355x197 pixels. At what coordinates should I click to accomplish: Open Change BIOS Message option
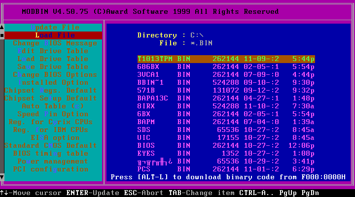click(55, 43)
